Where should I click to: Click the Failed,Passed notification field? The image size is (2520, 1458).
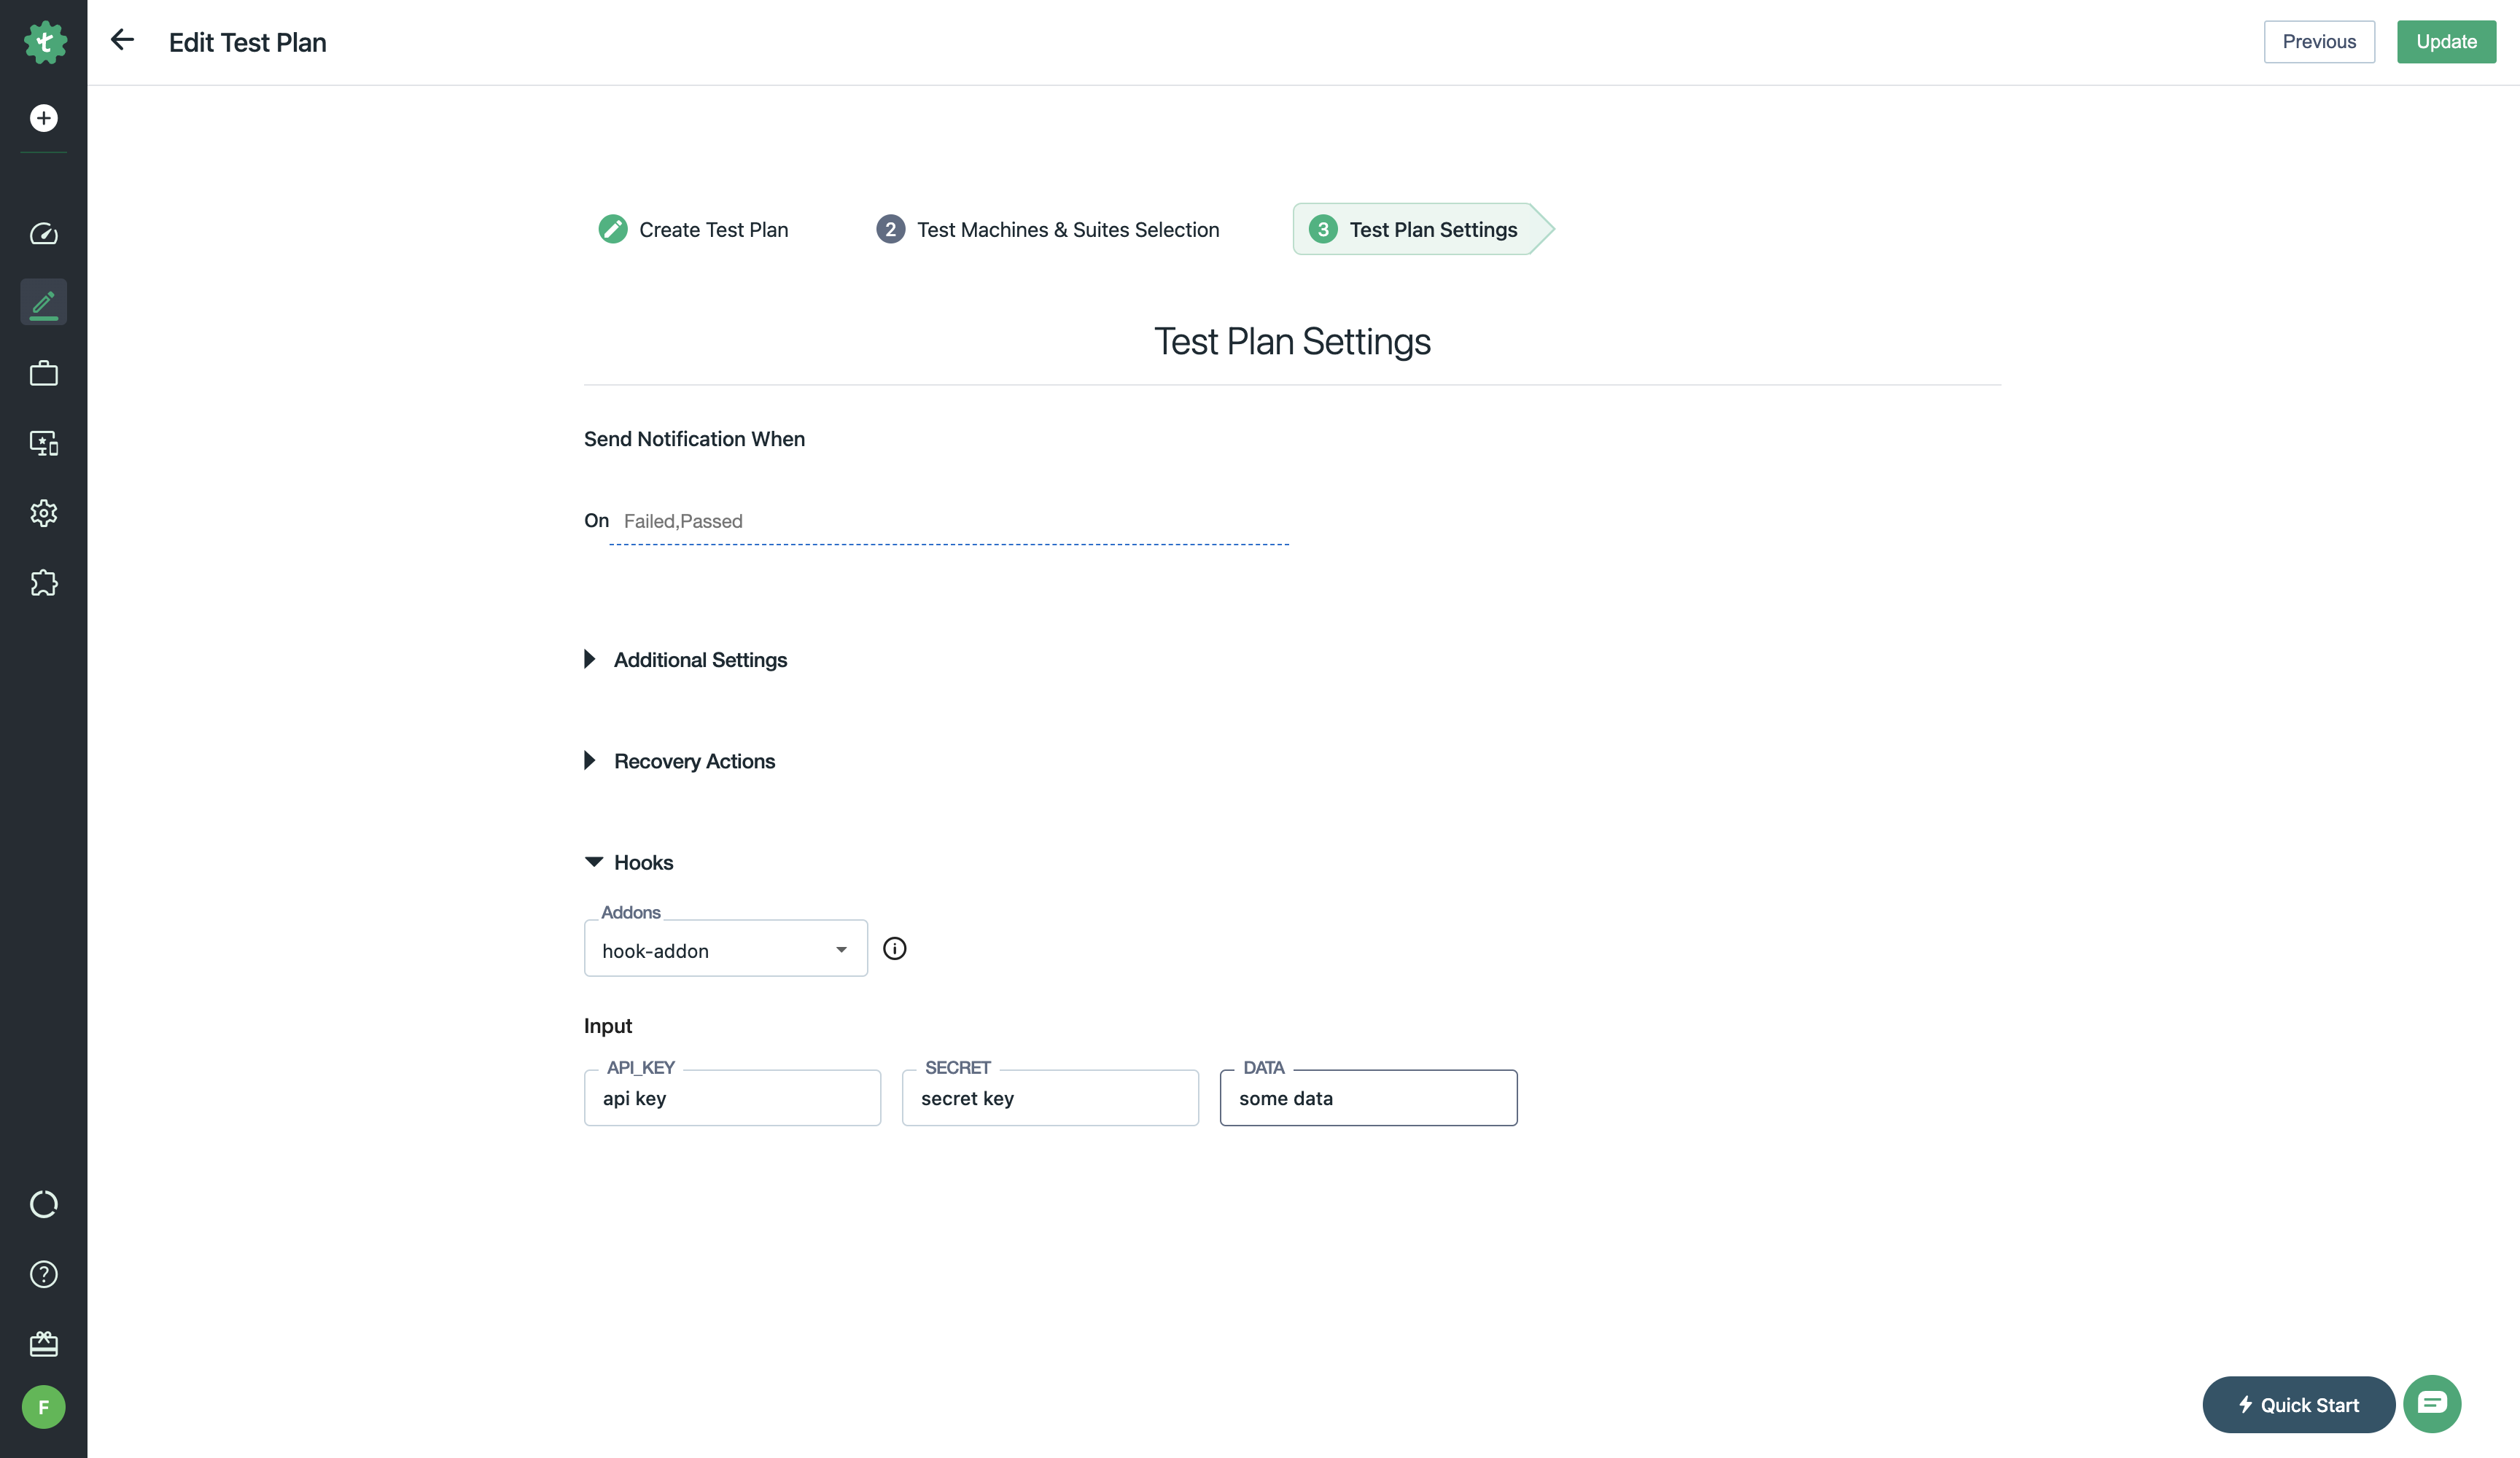pyautogui.click(x=948, y=521)
